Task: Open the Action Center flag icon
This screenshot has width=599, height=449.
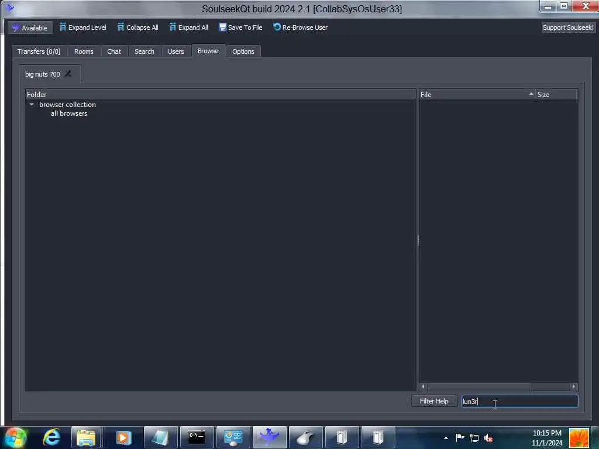Action: [460, 437]
